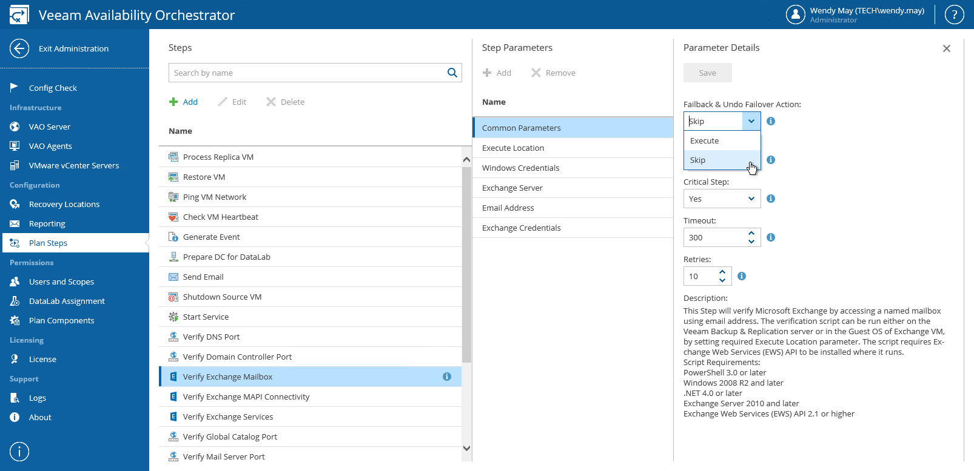Open Config Check in sidebar
The image size is (974, 471).
click(53, 88)
